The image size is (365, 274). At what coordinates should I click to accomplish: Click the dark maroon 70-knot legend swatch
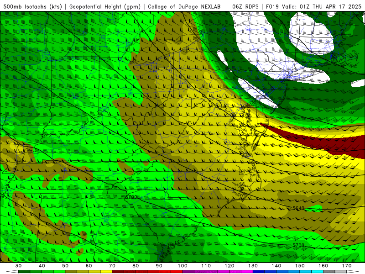point(118,272)
